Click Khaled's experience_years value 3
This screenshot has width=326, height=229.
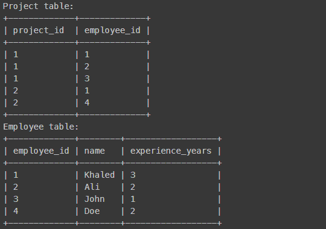click(x=133, y=175)
